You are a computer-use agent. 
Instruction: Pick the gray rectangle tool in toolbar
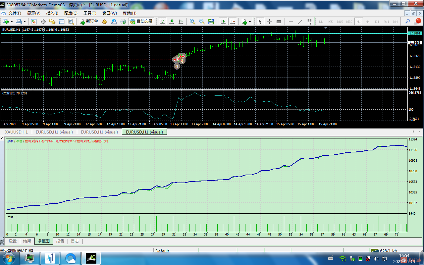tap(279, 22)
